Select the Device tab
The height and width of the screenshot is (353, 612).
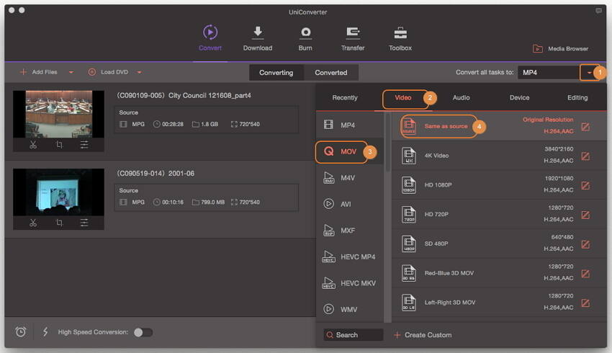pos(520,98)
